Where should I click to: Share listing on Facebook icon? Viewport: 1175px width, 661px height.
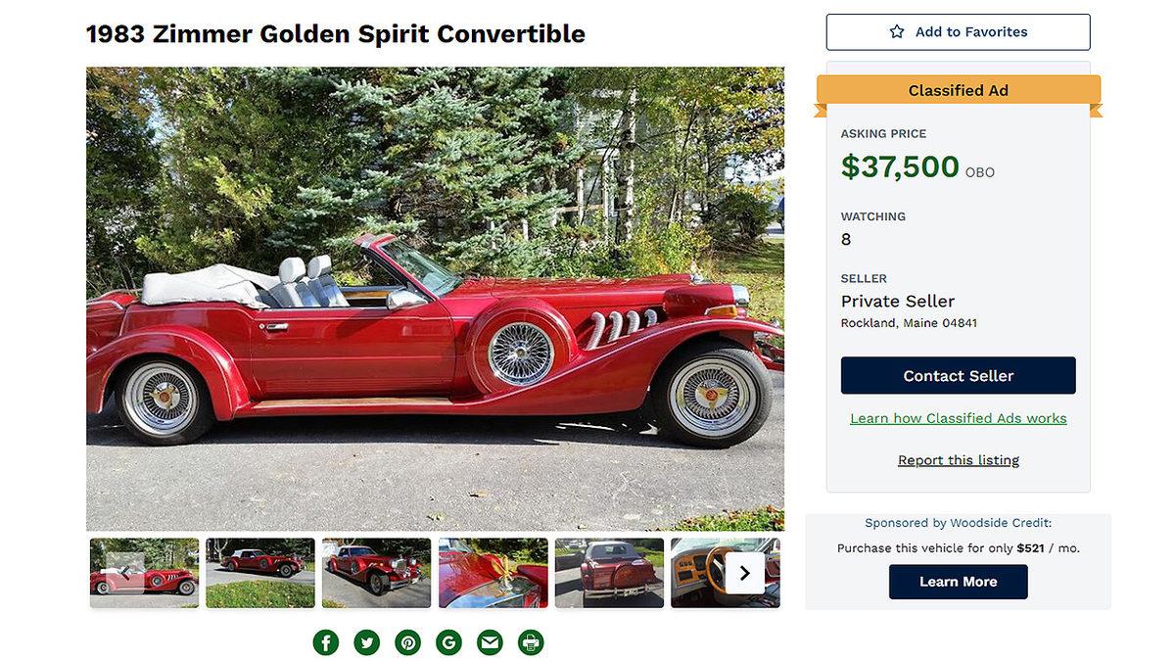[326, 642]
